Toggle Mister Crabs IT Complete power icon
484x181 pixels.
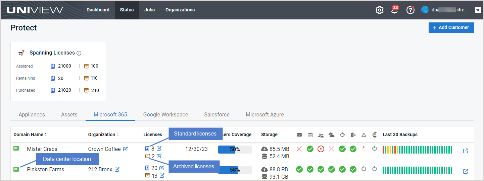[x=375, y=148]
